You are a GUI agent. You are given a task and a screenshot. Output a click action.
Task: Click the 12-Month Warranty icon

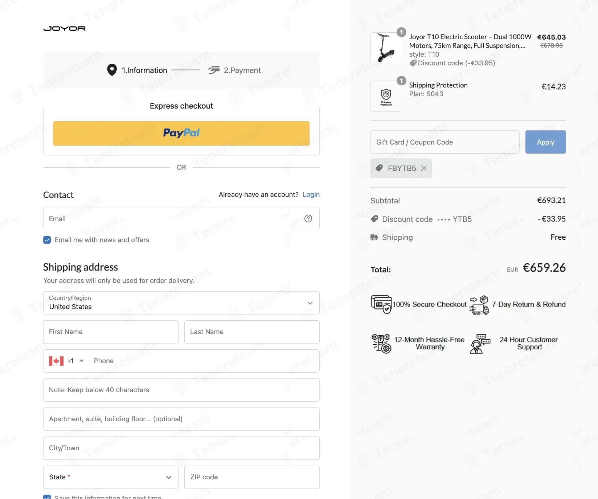coord(381,344)
